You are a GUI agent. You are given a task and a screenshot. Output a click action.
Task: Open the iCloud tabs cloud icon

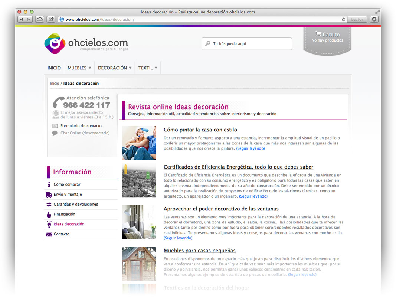pyautogui.click(x=40, y=19)
